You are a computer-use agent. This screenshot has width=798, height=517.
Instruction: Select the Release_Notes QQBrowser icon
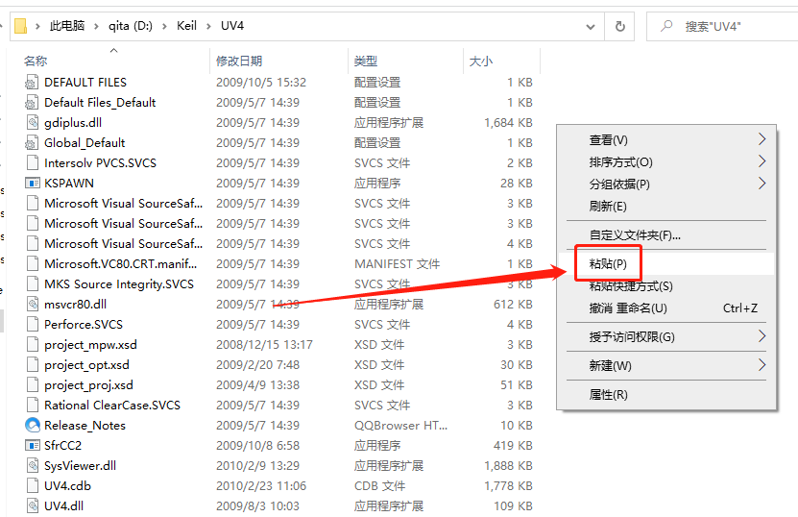click(x=32, y=426)
